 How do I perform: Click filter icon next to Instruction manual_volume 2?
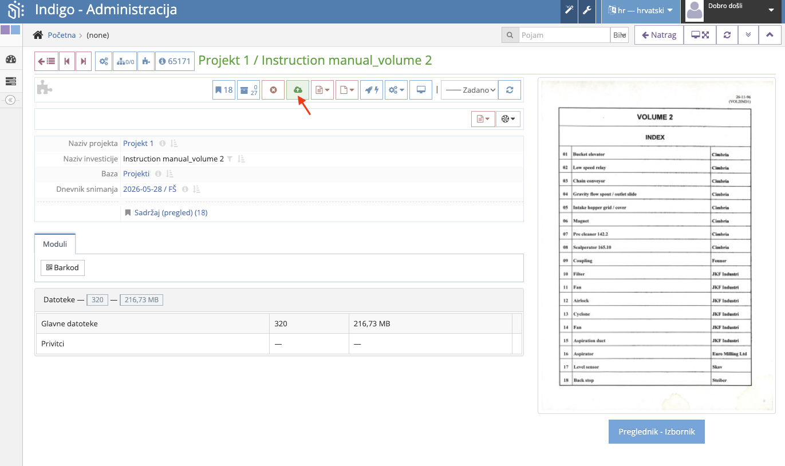pyautogui.click(x=230, y=159)
